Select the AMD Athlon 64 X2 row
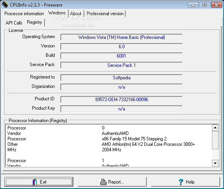The height and width of the screenshot is (189, 224). point(108,144)
